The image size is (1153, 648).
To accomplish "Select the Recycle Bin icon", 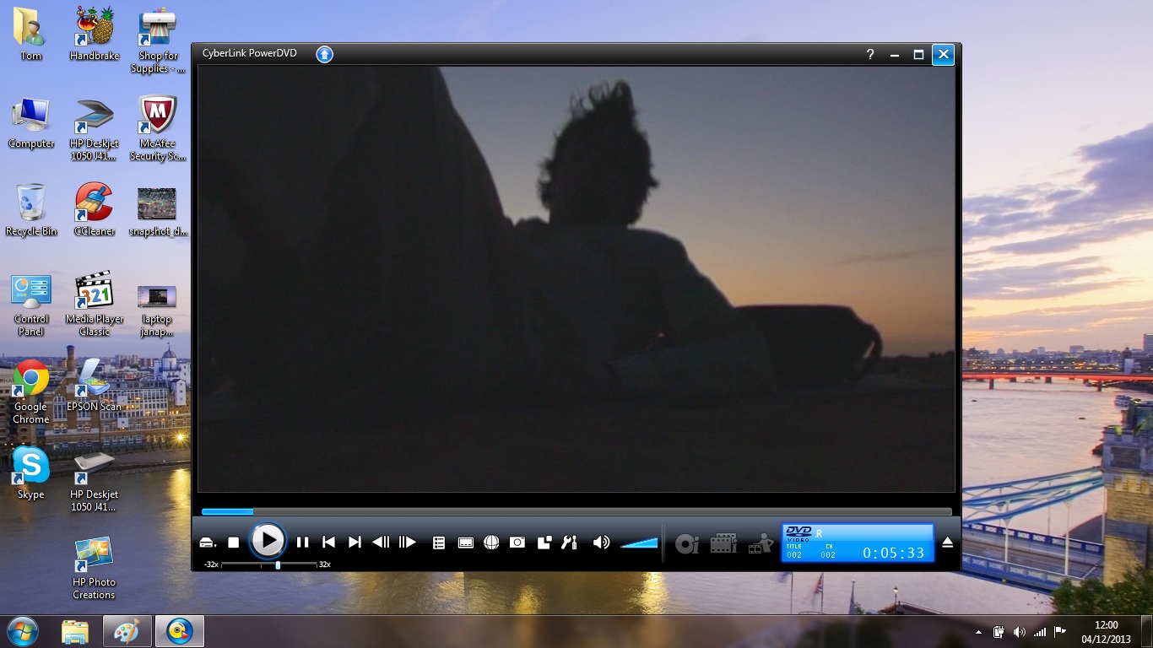I will (x=31, y=211).
